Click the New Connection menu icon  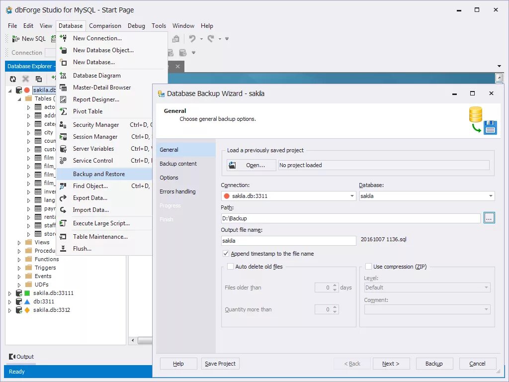[x=63, y=38]
